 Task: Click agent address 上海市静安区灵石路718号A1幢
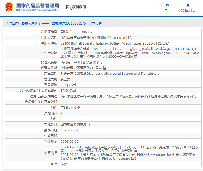pos(83,68)
